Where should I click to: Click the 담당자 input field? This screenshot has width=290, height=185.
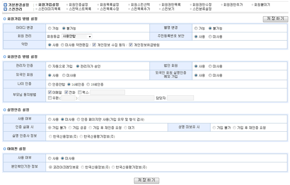click(180, 98)
